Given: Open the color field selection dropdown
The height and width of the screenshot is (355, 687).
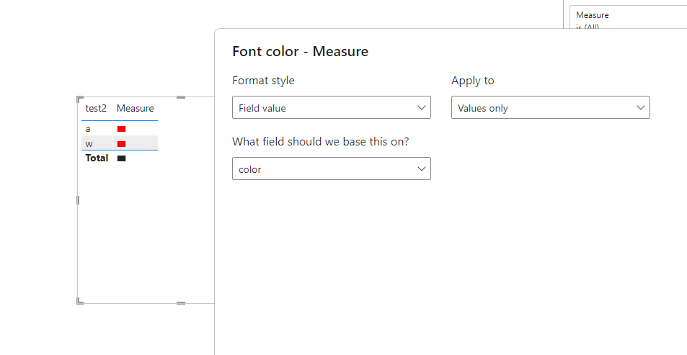Looking at the screenshot, I should point(331,168).
